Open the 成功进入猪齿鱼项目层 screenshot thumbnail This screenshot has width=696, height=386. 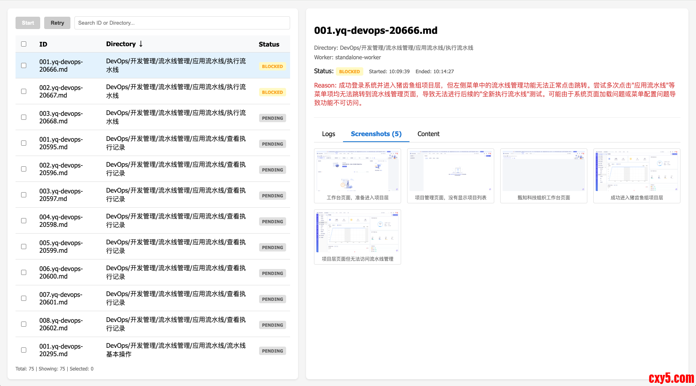click(x=637, y=171)
